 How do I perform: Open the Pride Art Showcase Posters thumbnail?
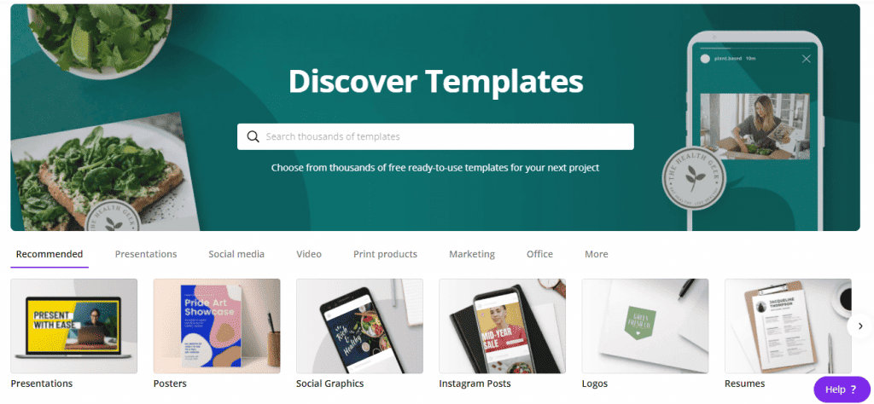217,326
